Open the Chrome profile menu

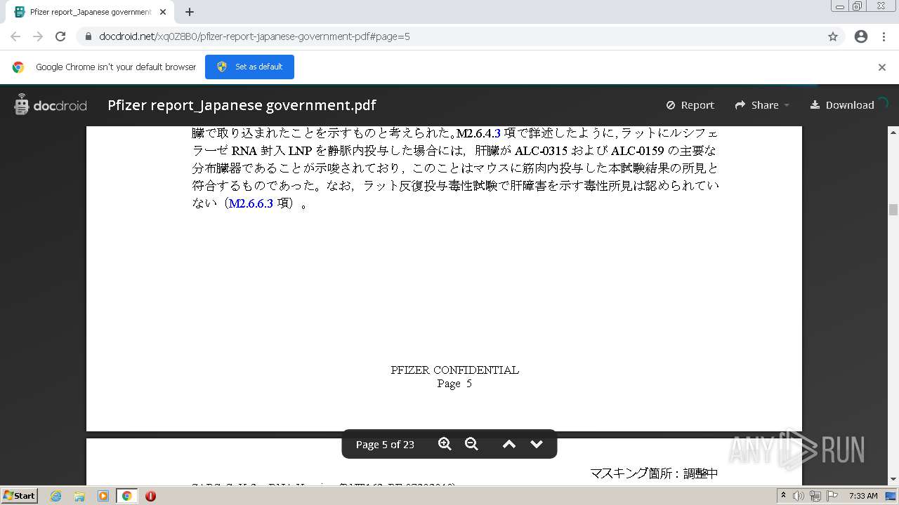[x=861, y=36]
